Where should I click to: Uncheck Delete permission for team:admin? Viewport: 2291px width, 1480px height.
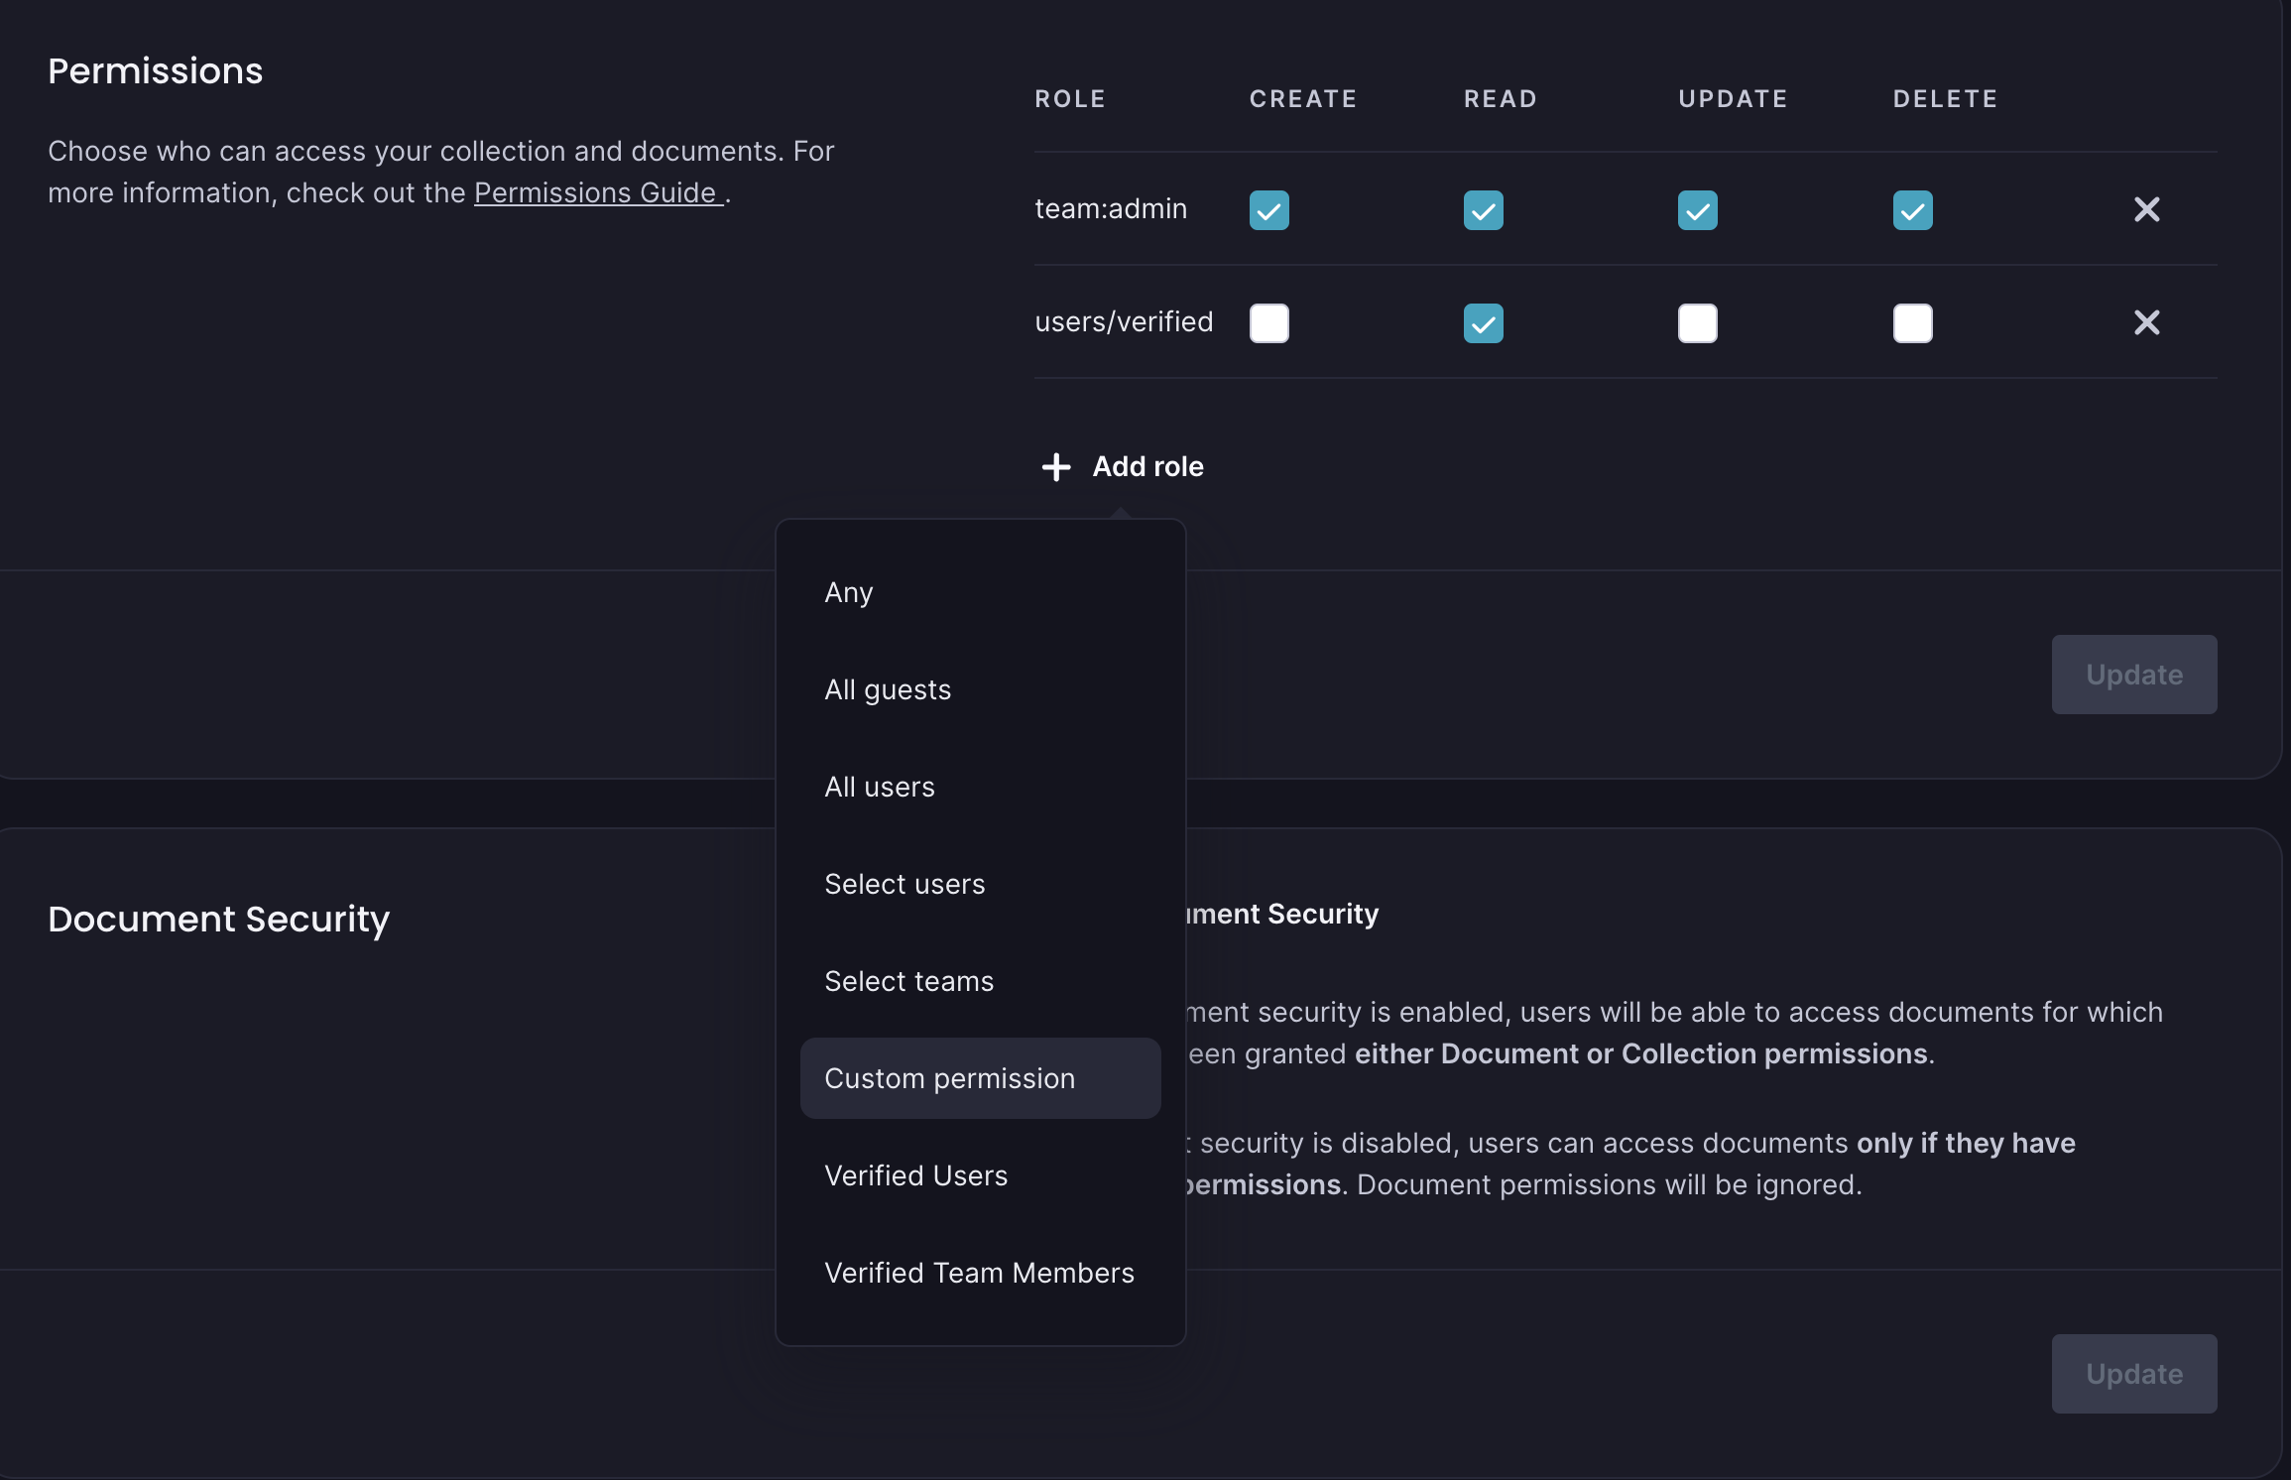(x=1912, y=209)
